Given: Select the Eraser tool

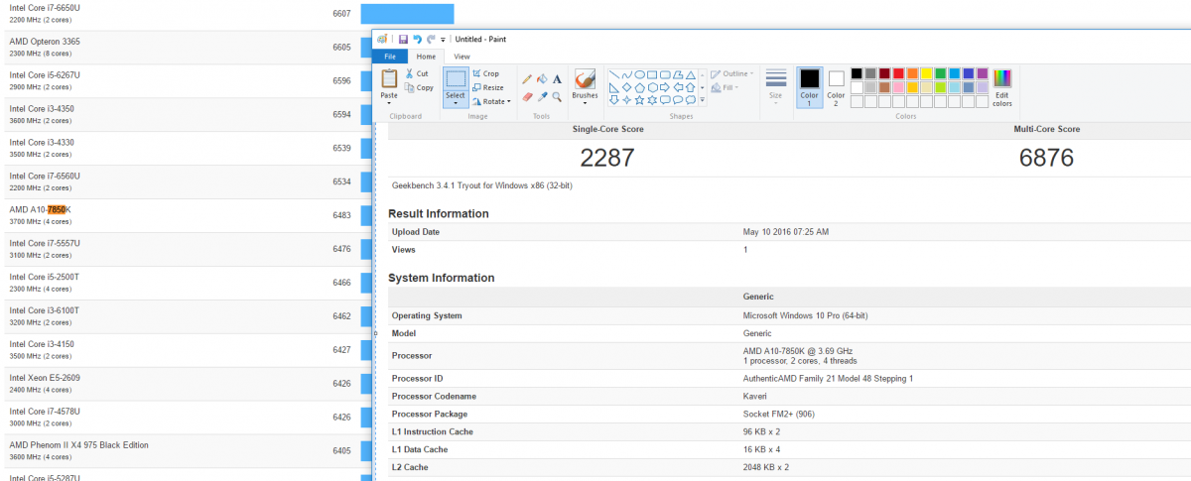Looking at the screenshot, I should pyautogui.click(x=527, y=97).
